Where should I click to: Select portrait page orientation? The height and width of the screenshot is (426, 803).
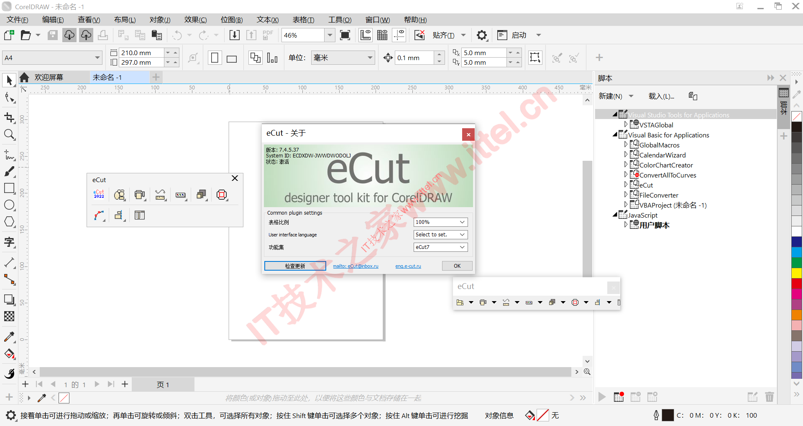215,58
